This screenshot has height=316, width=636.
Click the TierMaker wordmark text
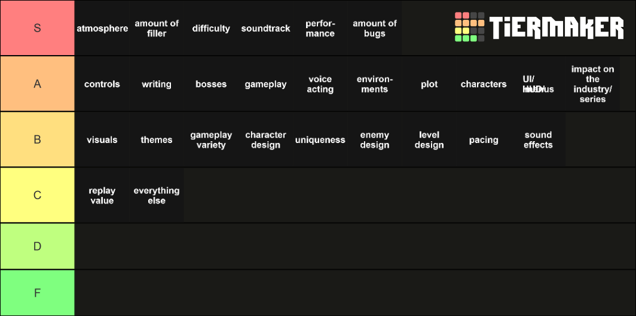[x=556, y=28]
